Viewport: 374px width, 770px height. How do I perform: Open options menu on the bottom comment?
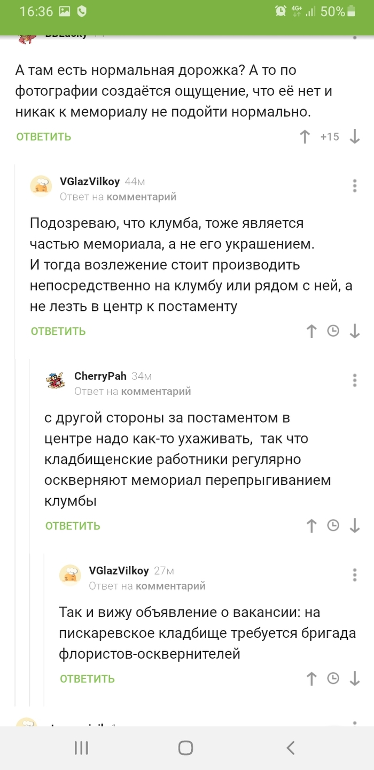(354, 575)
